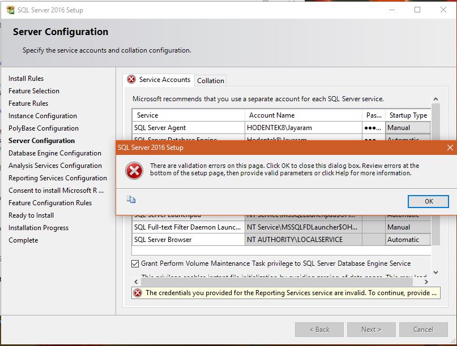Select Database Engine Configuration in the sidebar
This screenshot has height=346, width=457.
point(55,153)
